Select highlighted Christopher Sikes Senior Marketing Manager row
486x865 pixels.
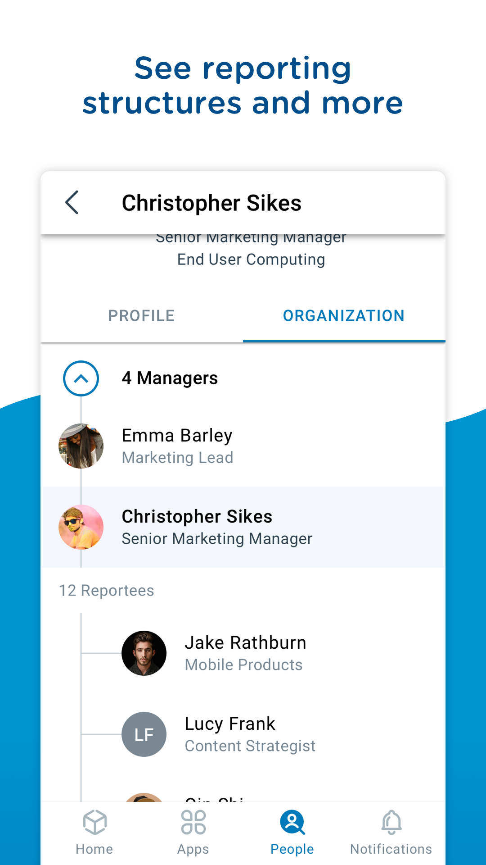[x=243, y=527]
